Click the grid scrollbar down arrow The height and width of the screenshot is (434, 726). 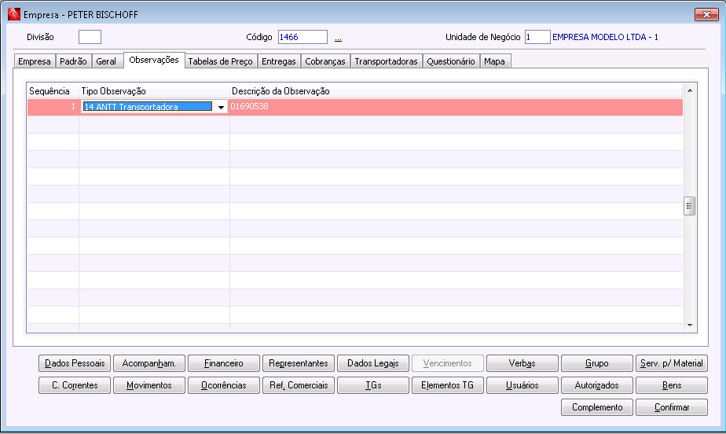(690, 325)
